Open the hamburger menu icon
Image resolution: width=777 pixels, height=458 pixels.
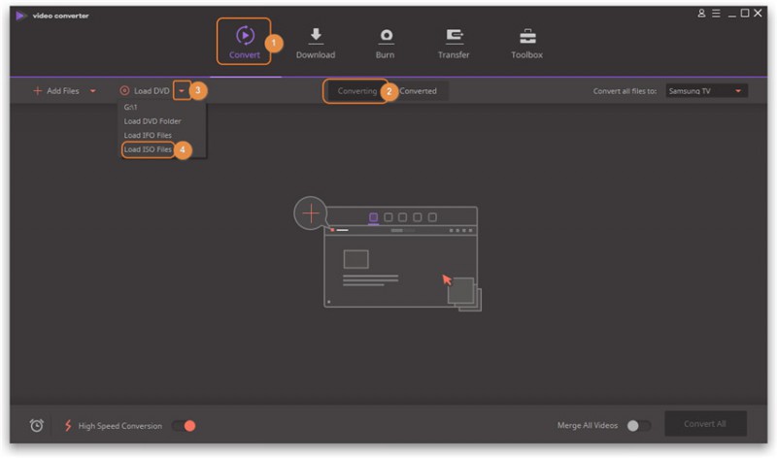[716, 13]
